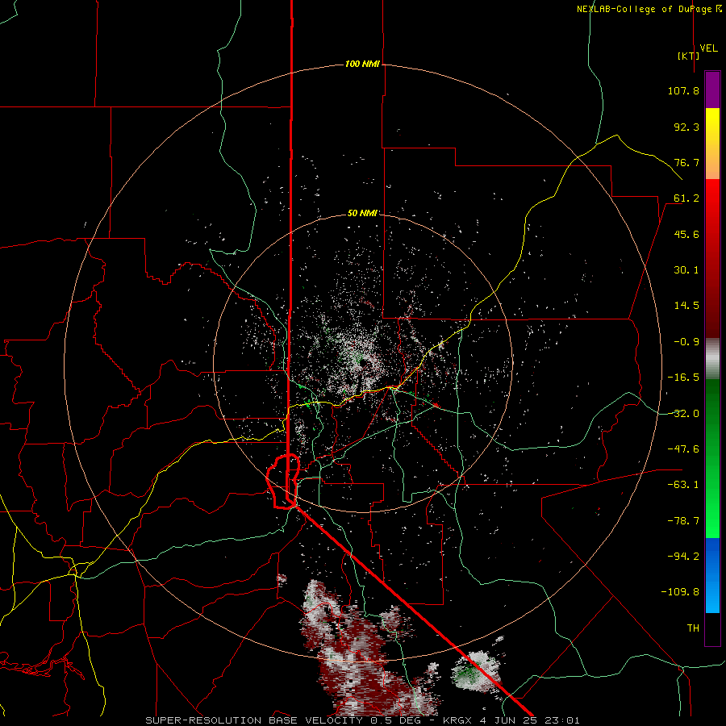Select the 14.5 scale value
Screen dimensions: 726x726
click(686, 306)
